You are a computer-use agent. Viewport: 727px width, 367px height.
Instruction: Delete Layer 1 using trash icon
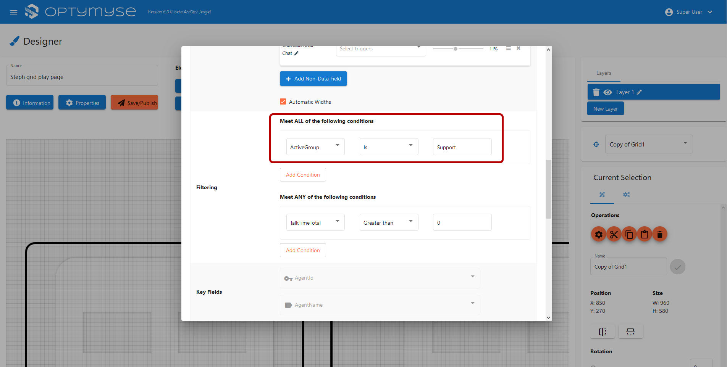point(596,92)
